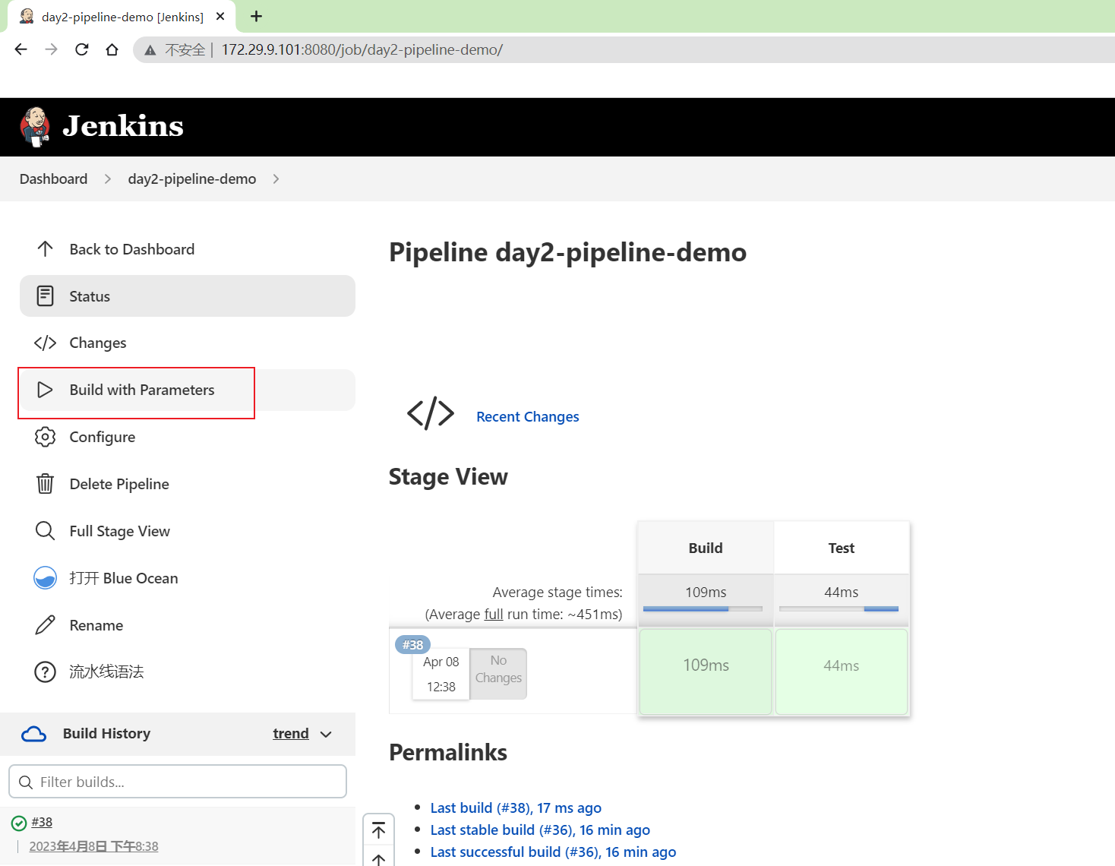Click the not-secure warning icon in address bar
Viewport: 1115px width, 866px height.
[150, 50]
